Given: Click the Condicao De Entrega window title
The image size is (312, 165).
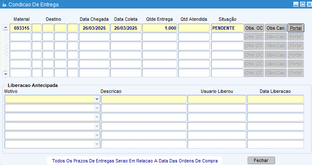Looking at the screenshot, I should point(34,5).
